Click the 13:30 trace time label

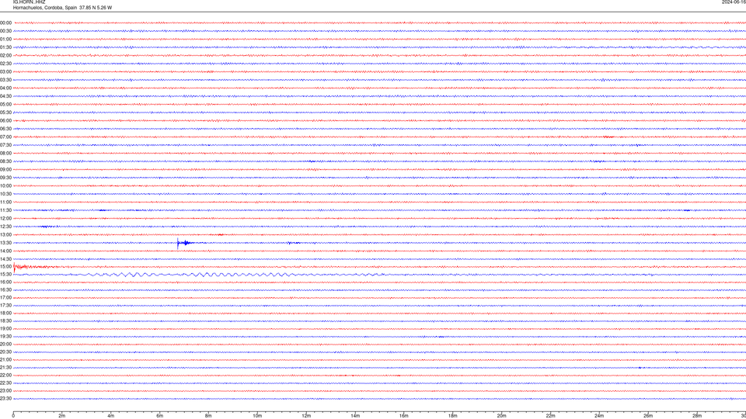[5, 243]
